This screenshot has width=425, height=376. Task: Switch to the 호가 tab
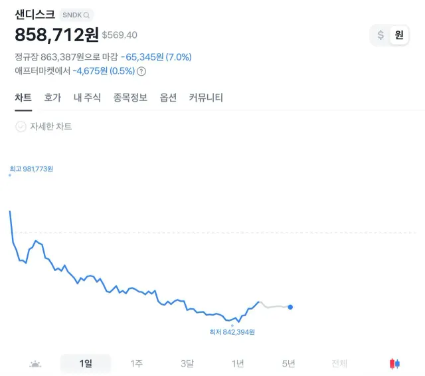pyautogui.click(x=52, y=98)
